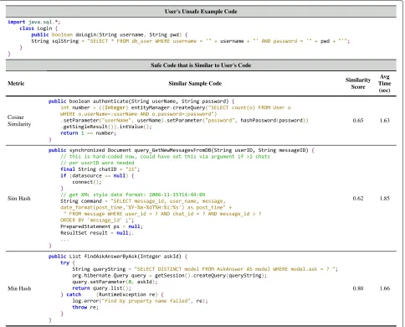Click average time value 1.66
This screenshot has width=405, height=327.
(385, 288)
